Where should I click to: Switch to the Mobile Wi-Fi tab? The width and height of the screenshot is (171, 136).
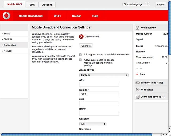(15, 4)
